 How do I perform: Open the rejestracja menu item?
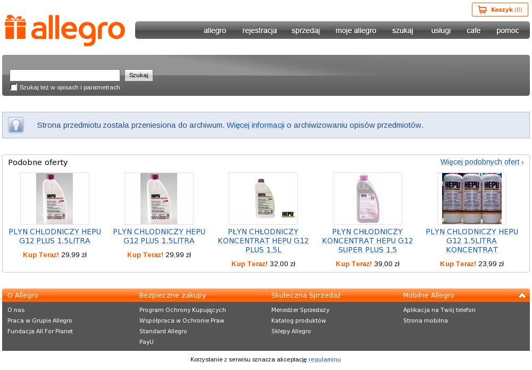coord(260,30)
